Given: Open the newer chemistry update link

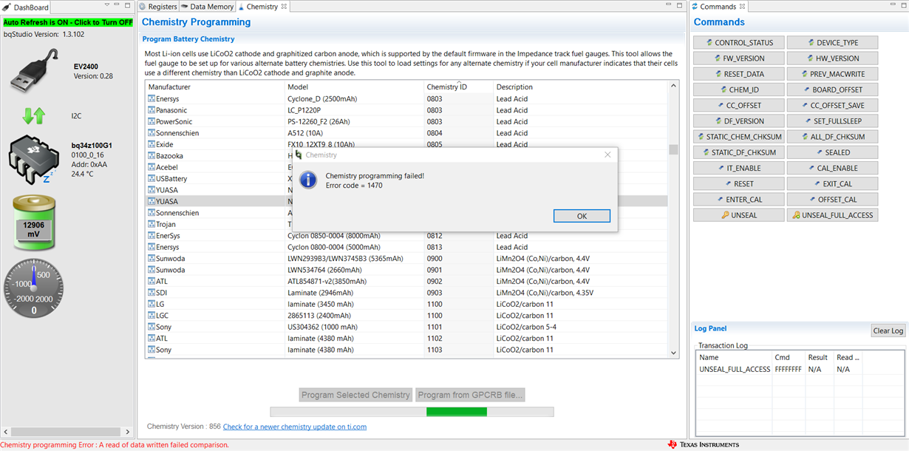Looking at the screenshot, I should tap(295, 427).
